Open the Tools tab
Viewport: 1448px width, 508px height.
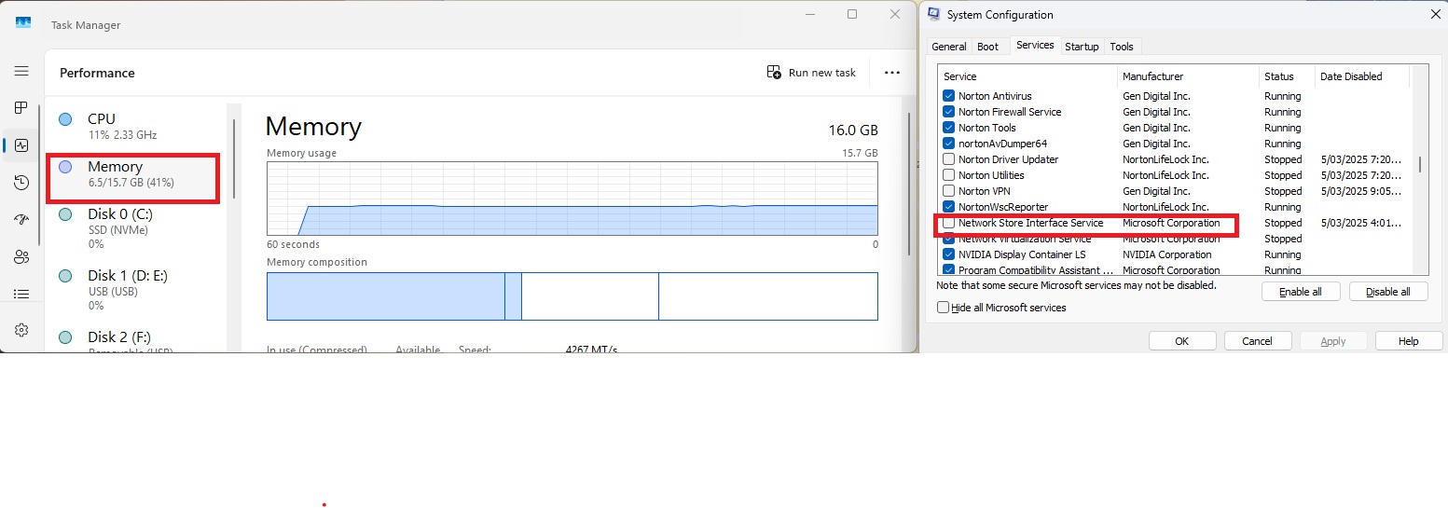click(1122, 47)
